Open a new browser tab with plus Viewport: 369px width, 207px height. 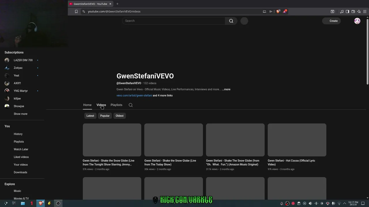(117, 4)
